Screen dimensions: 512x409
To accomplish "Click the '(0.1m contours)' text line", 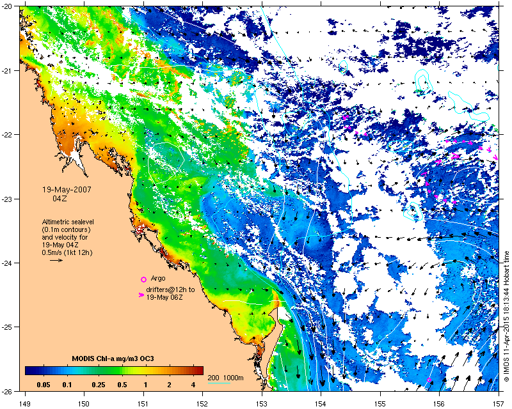I will (x=67, y=229).
